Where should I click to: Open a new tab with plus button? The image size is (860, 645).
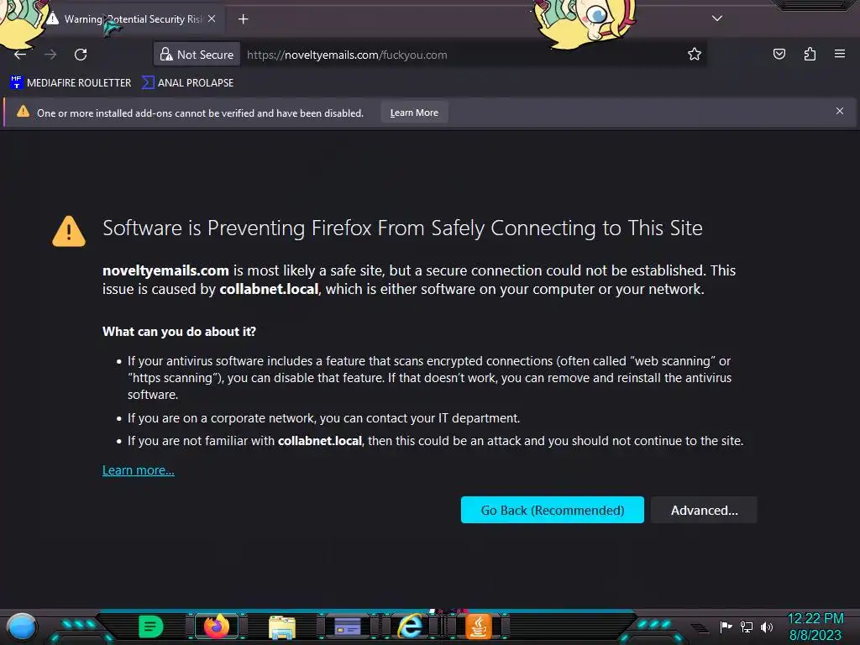coord(243,19)
